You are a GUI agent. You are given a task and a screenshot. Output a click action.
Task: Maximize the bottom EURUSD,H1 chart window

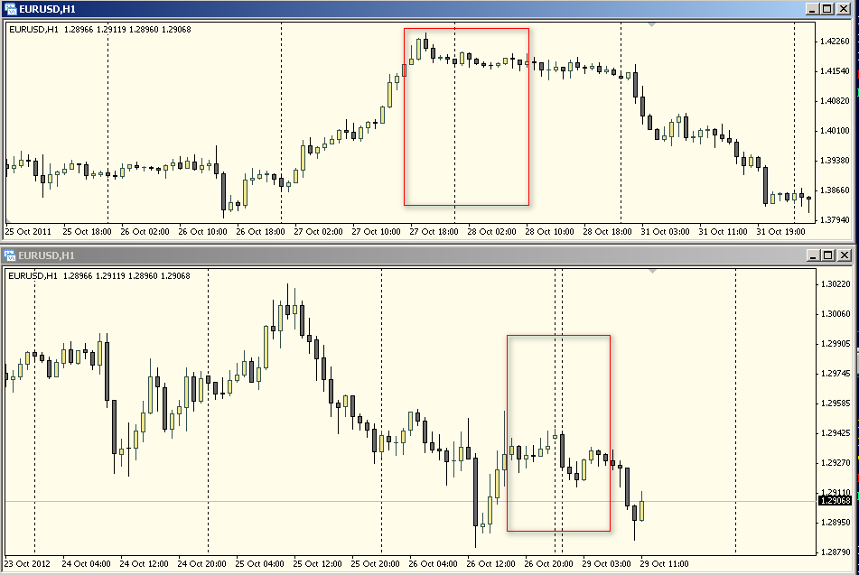[x=827, y=255]
